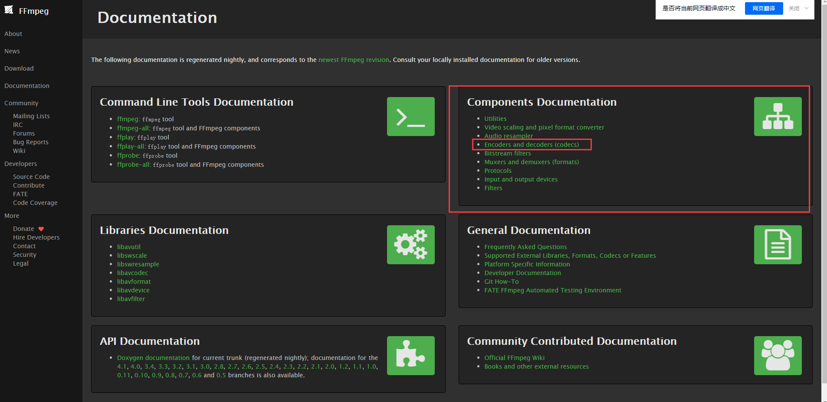Open the More sidebar section
The height and width of the screenshot is (402, 827).
coord(12,216)
